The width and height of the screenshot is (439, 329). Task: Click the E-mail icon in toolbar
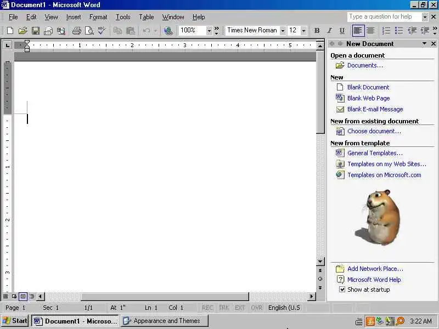point(48,31)
